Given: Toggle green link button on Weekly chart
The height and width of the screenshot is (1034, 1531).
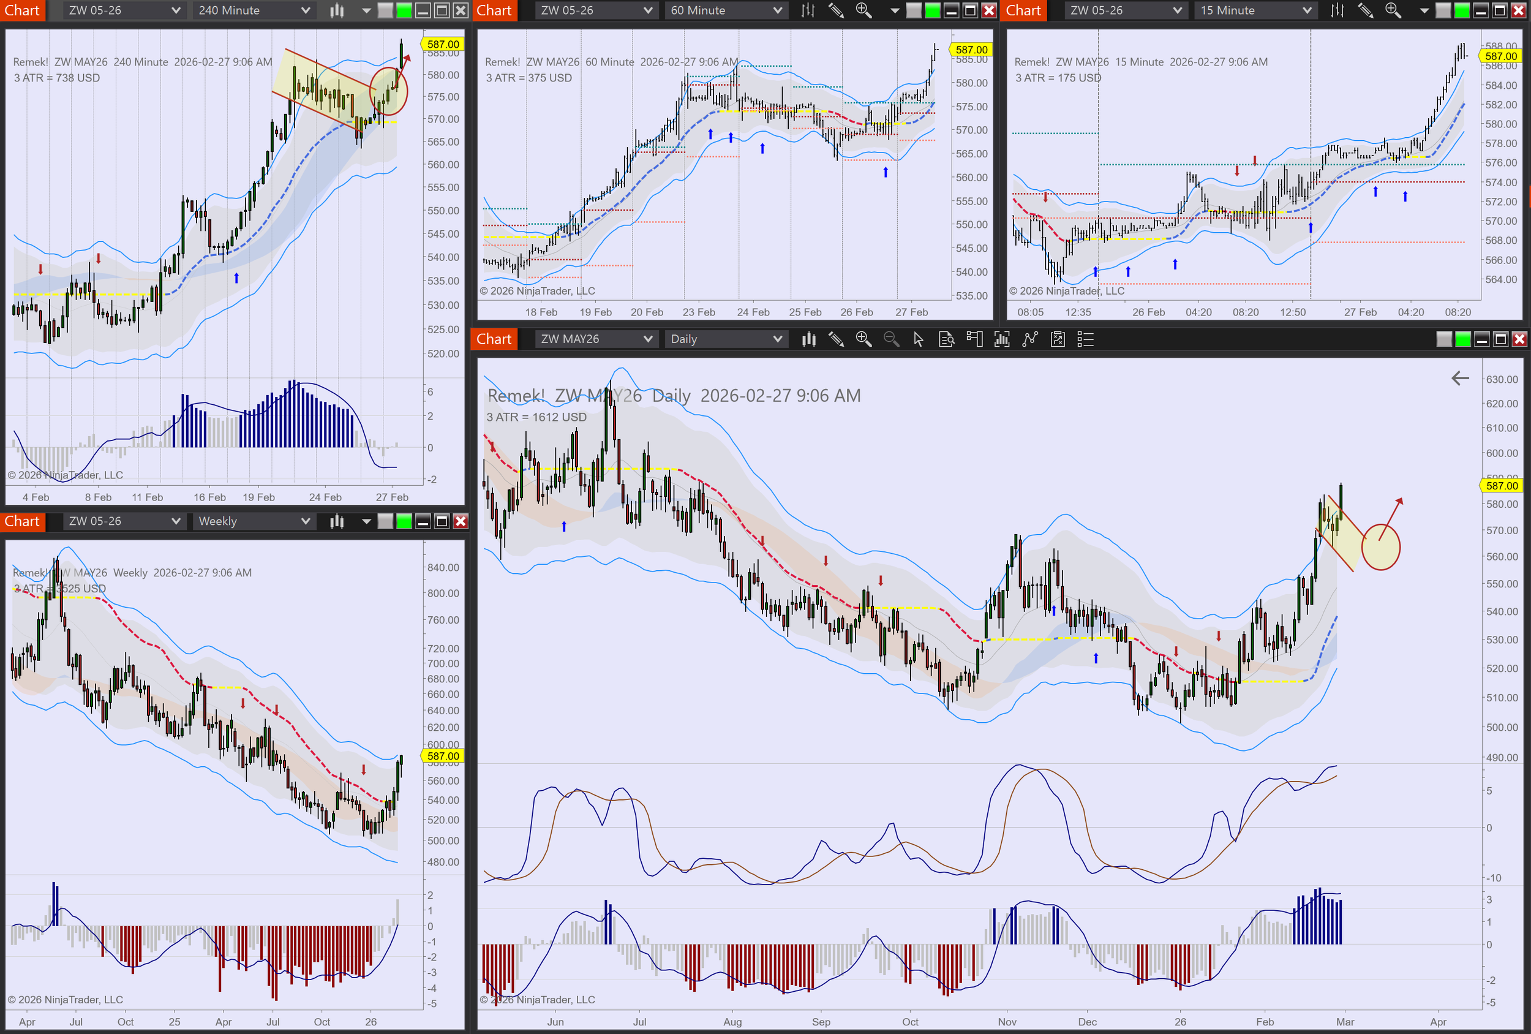Looking at the screenshot, I should [404, 522].
